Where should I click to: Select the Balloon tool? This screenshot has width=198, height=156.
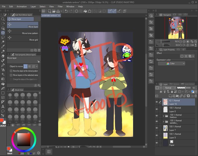point(3,111)
